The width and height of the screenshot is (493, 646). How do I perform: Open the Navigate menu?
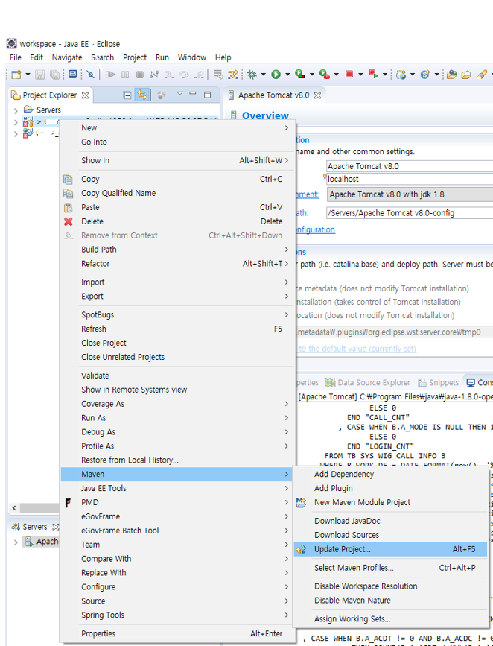[67, 57]
